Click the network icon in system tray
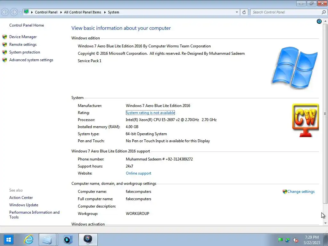 pos(288,240)
